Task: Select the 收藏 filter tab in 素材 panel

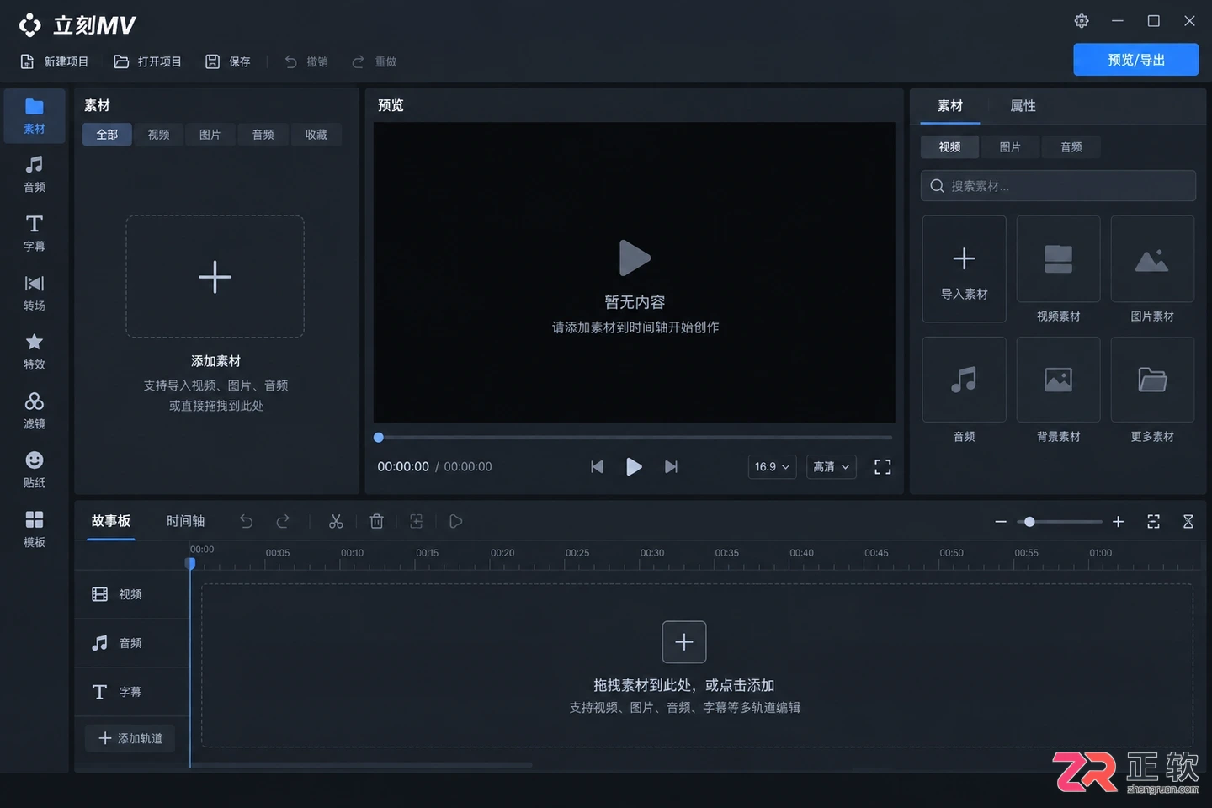Action: (x=316, y=135)
